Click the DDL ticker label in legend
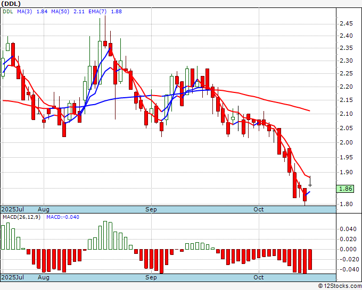The width and height of the screenshot is (362, 290). pyautogui.click(x=8, y=12)
